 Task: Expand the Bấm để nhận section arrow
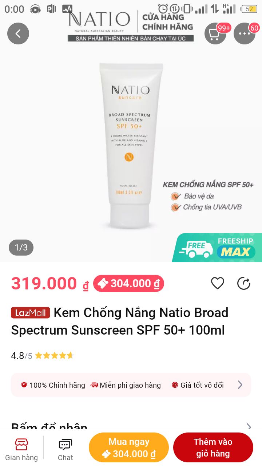tap(249, 427)
